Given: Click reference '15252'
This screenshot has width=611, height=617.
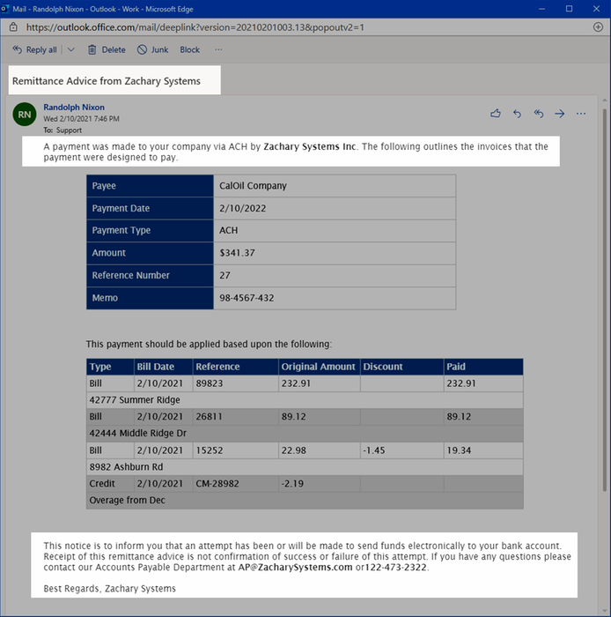Looking at the screenshot, I should point(209,450).
